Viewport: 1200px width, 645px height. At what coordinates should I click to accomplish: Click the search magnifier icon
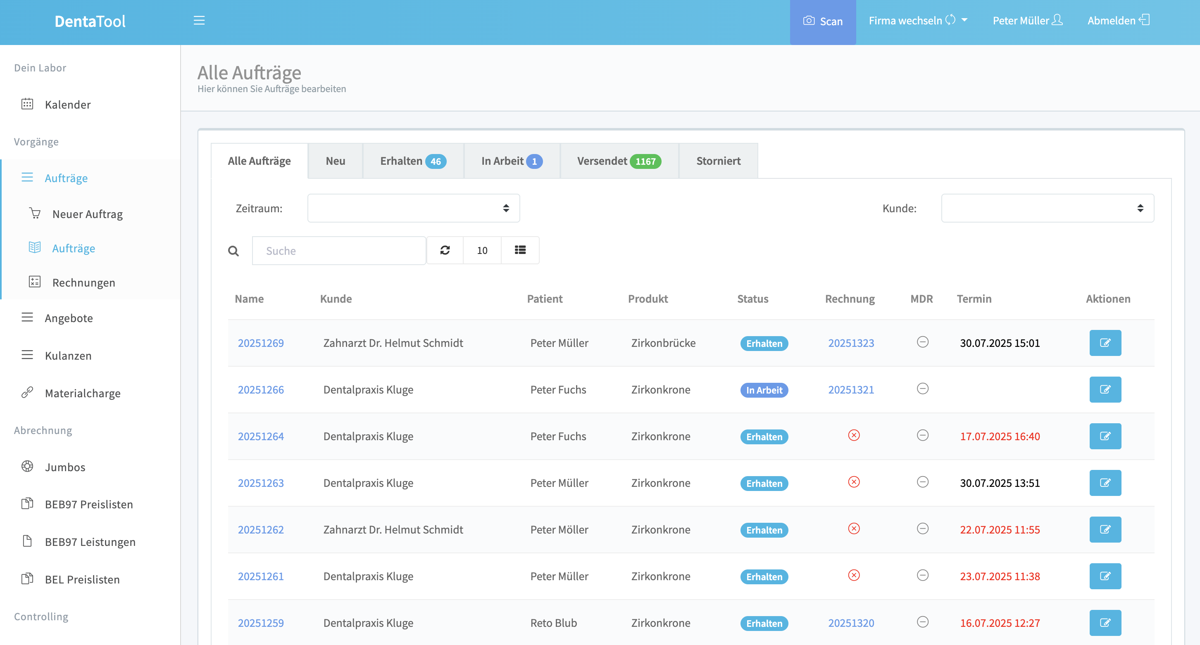[233, 251]
